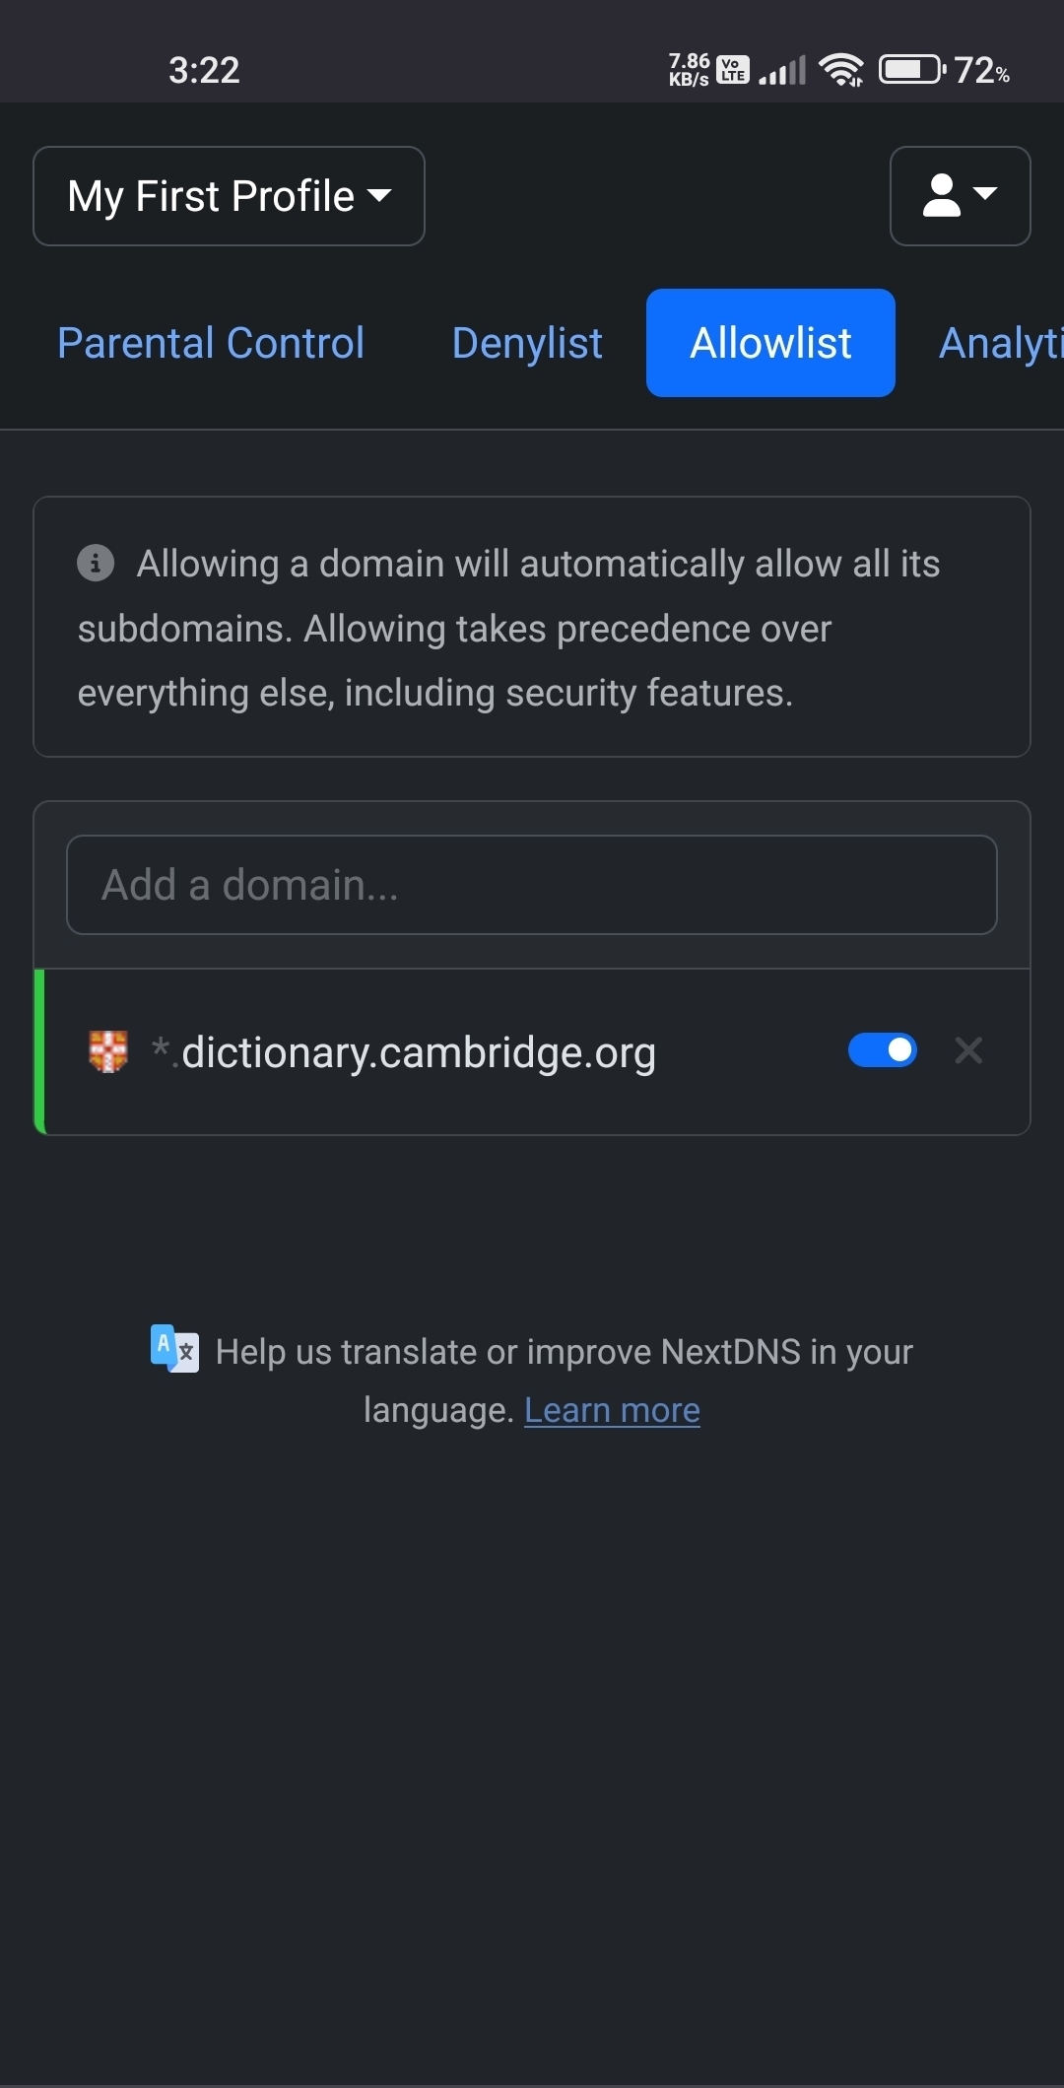Screen dimensions: 1064x2088
Task: Switch to the Parental Control tab
Action: [211, 343]
